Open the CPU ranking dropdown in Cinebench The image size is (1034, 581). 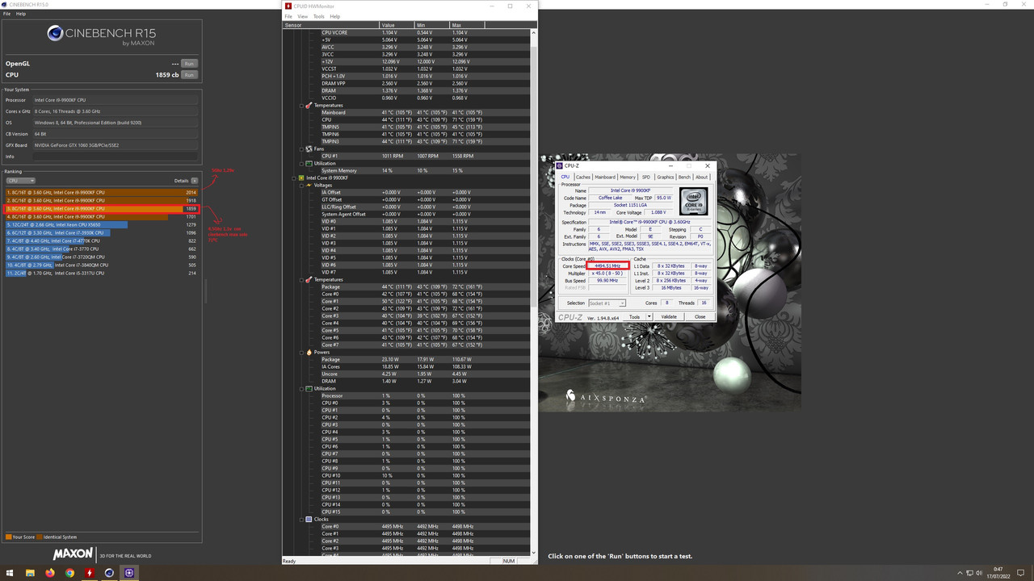click(21, 181)
